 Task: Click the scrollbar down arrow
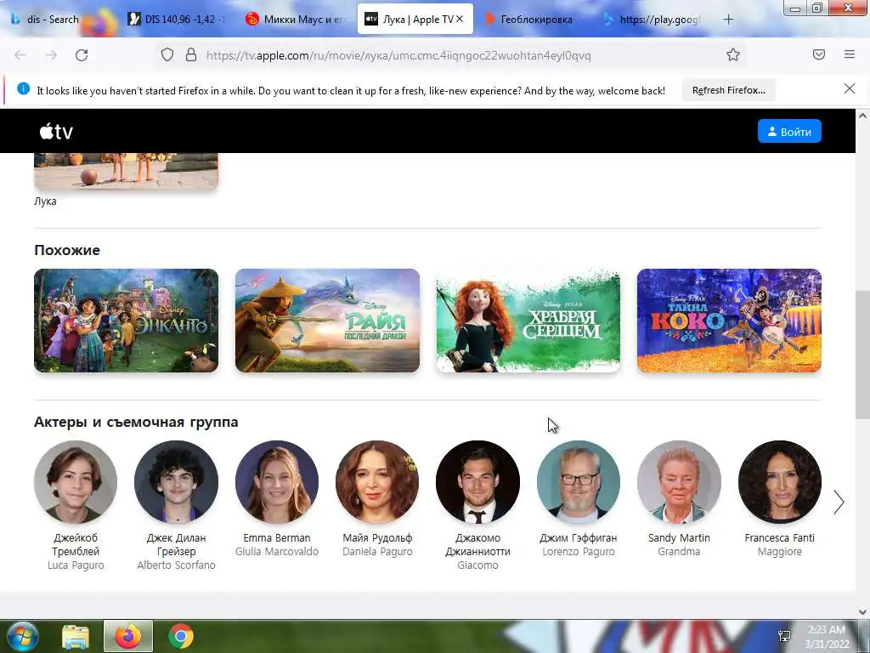point(862,612)
